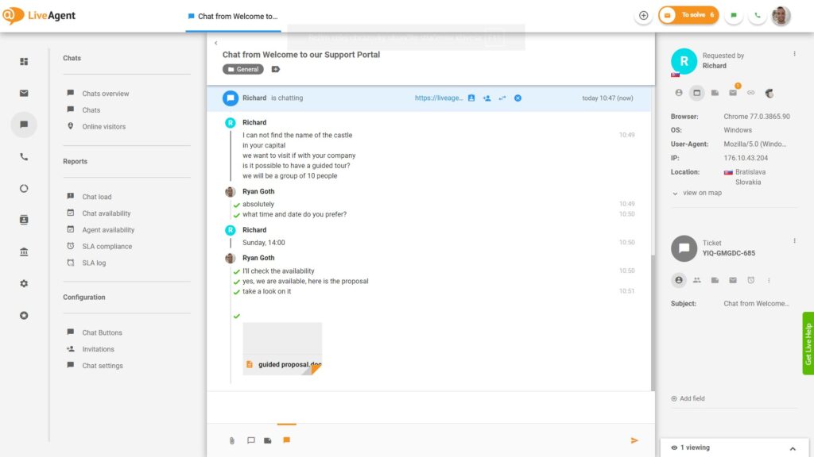Open SLA compliance report
The height and width of the screenshot is (457, 814).
coord(107,246)
